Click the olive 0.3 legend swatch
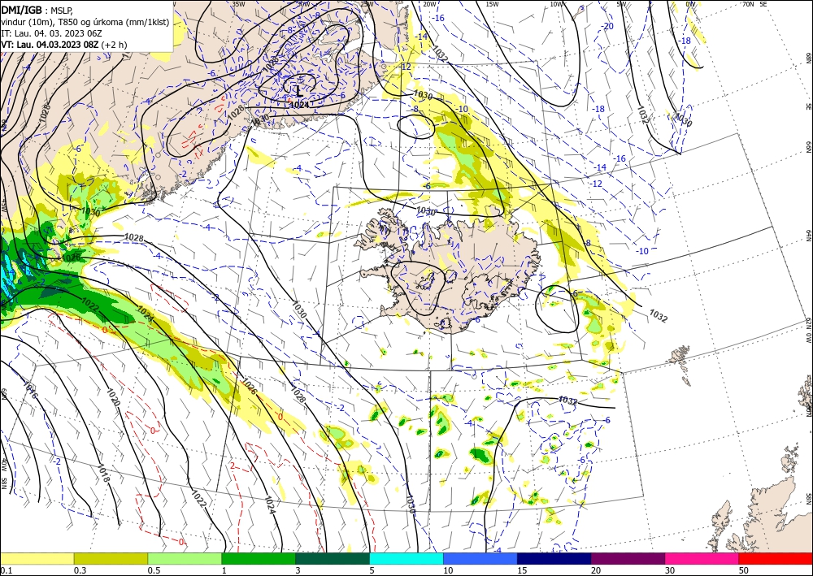Screen dimensions: 813x576 [111, 558]
